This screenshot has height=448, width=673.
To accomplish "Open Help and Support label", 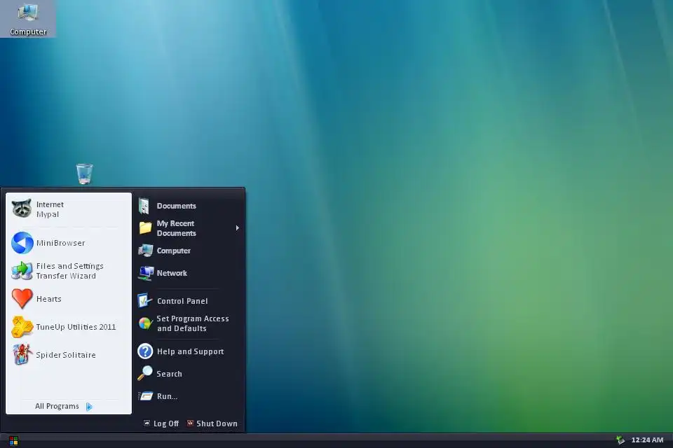I will [x=191, y=351].
